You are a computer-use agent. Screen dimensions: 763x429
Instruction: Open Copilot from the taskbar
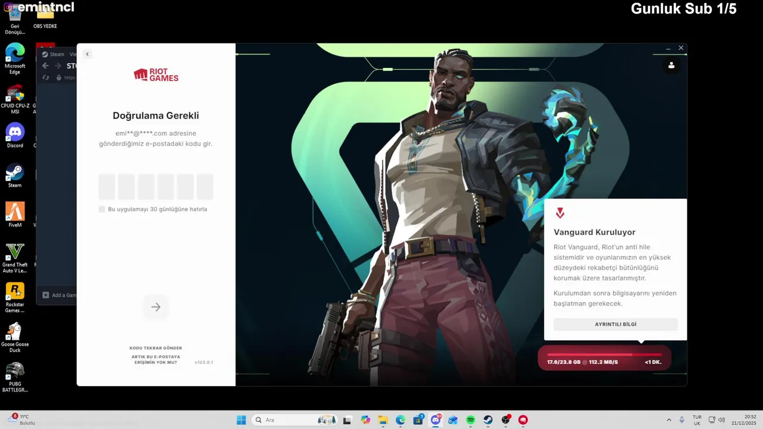pos(365,420)
